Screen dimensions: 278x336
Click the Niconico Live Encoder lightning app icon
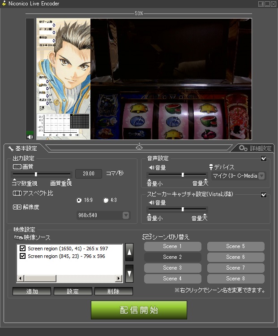pyautogui.click(x=4, y=4)
